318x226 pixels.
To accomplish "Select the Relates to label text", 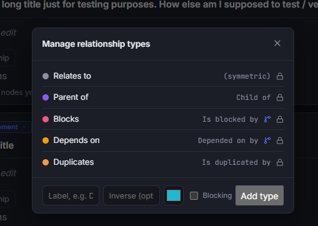I will tap(72, 76).
